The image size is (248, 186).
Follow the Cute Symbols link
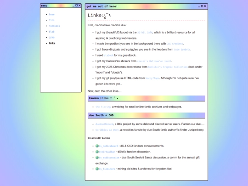point(182,50)
